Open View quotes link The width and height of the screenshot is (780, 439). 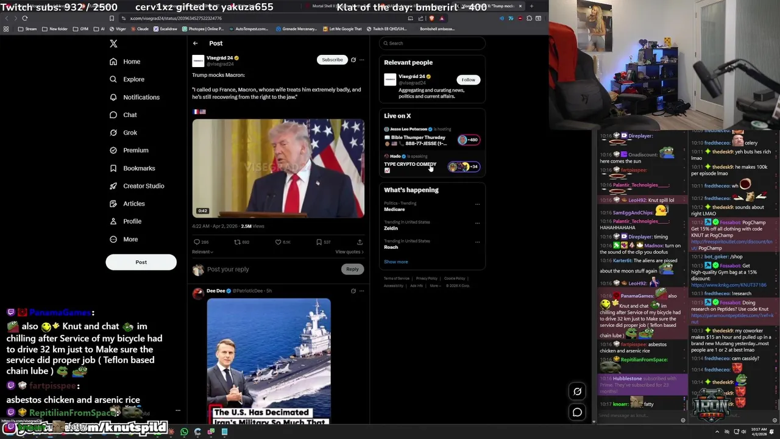point(349,252)
